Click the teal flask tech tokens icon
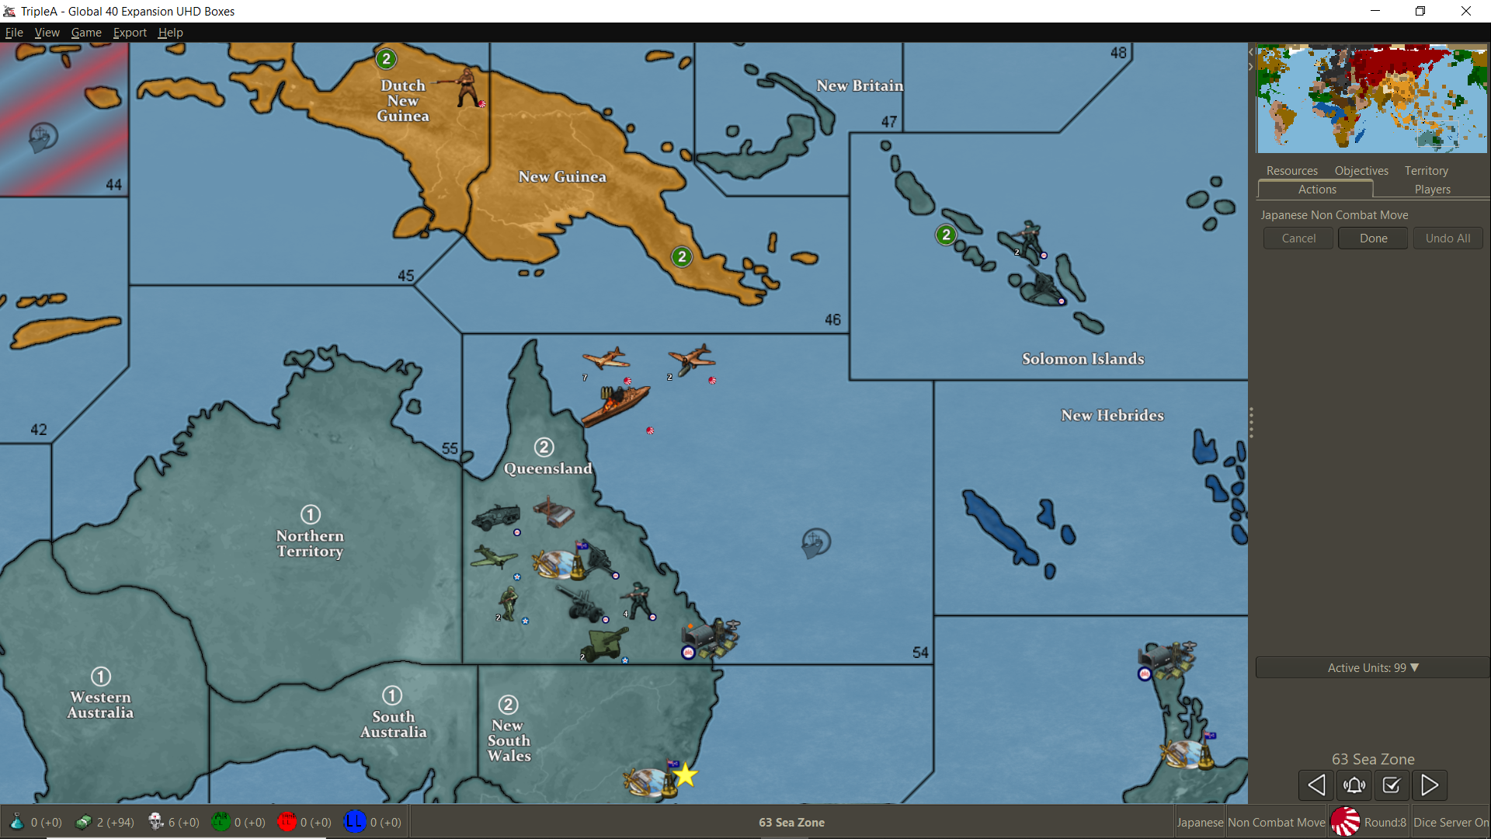The height and width of the screenshot is (839, 1491). (16, 822)
